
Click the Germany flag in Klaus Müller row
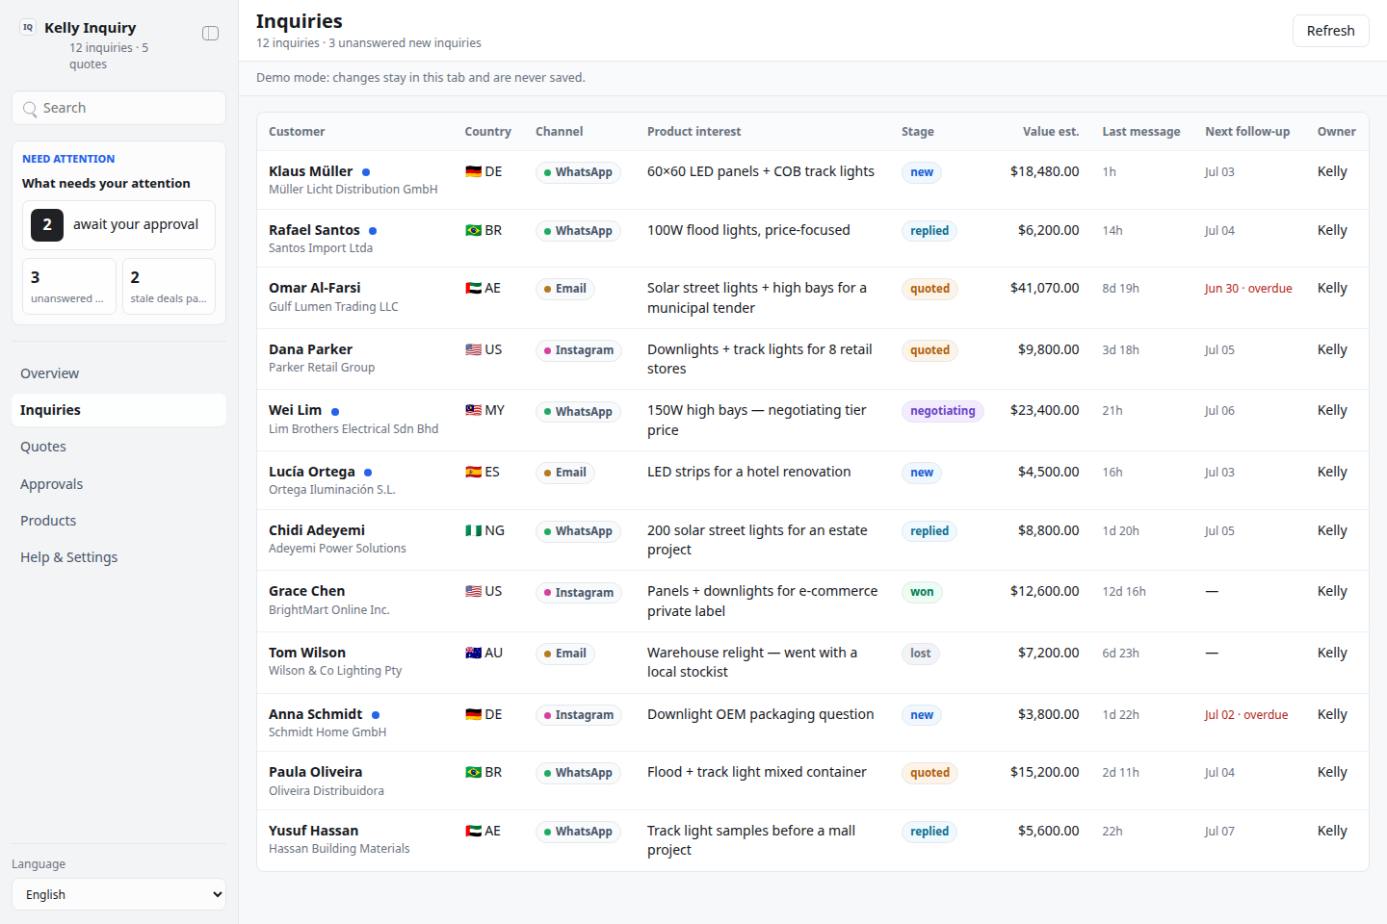pyautogui.click(x=473, y=171)
